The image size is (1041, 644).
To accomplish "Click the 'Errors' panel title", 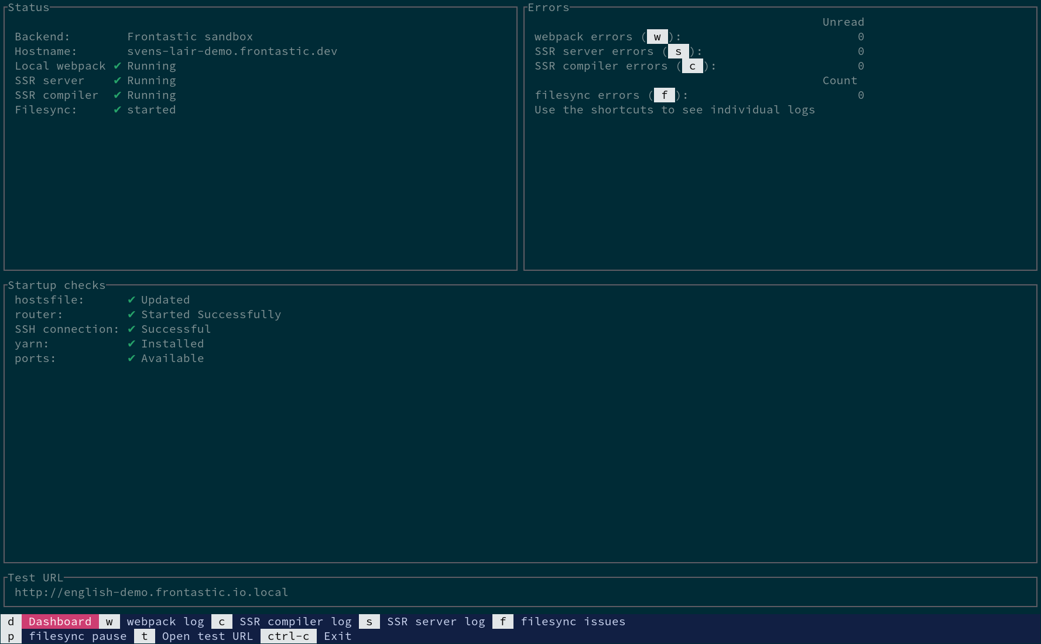I will point(549,8).
